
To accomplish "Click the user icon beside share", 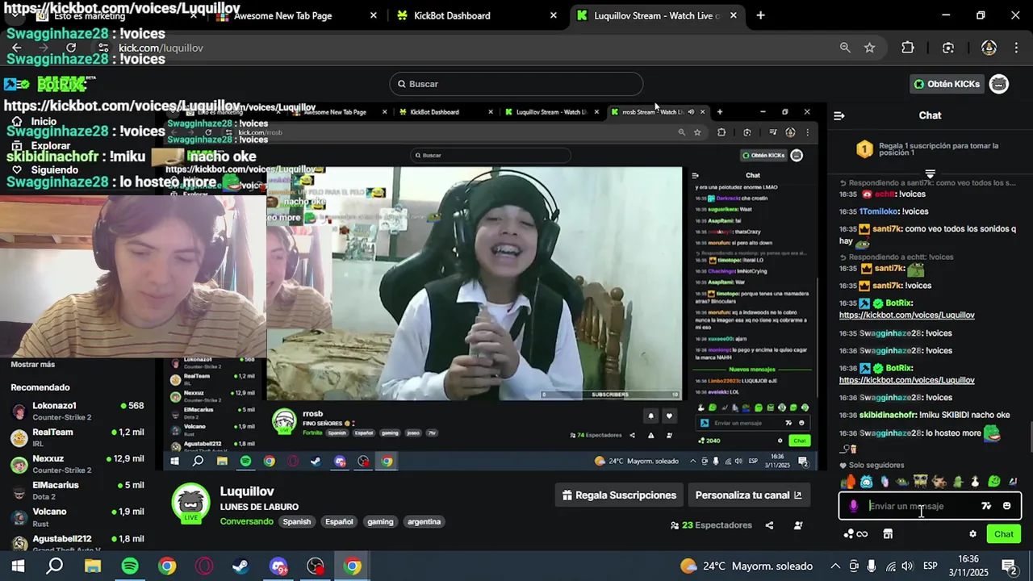I will 798,525.
